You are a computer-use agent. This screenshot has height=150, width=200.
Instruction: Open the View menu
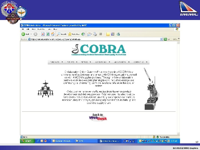coord(34,29)
